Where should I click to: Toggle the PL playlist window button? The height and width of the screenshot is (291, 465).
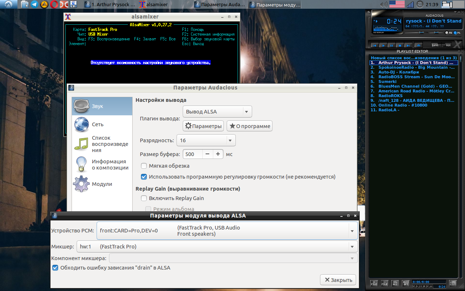[x=457, y=33]
